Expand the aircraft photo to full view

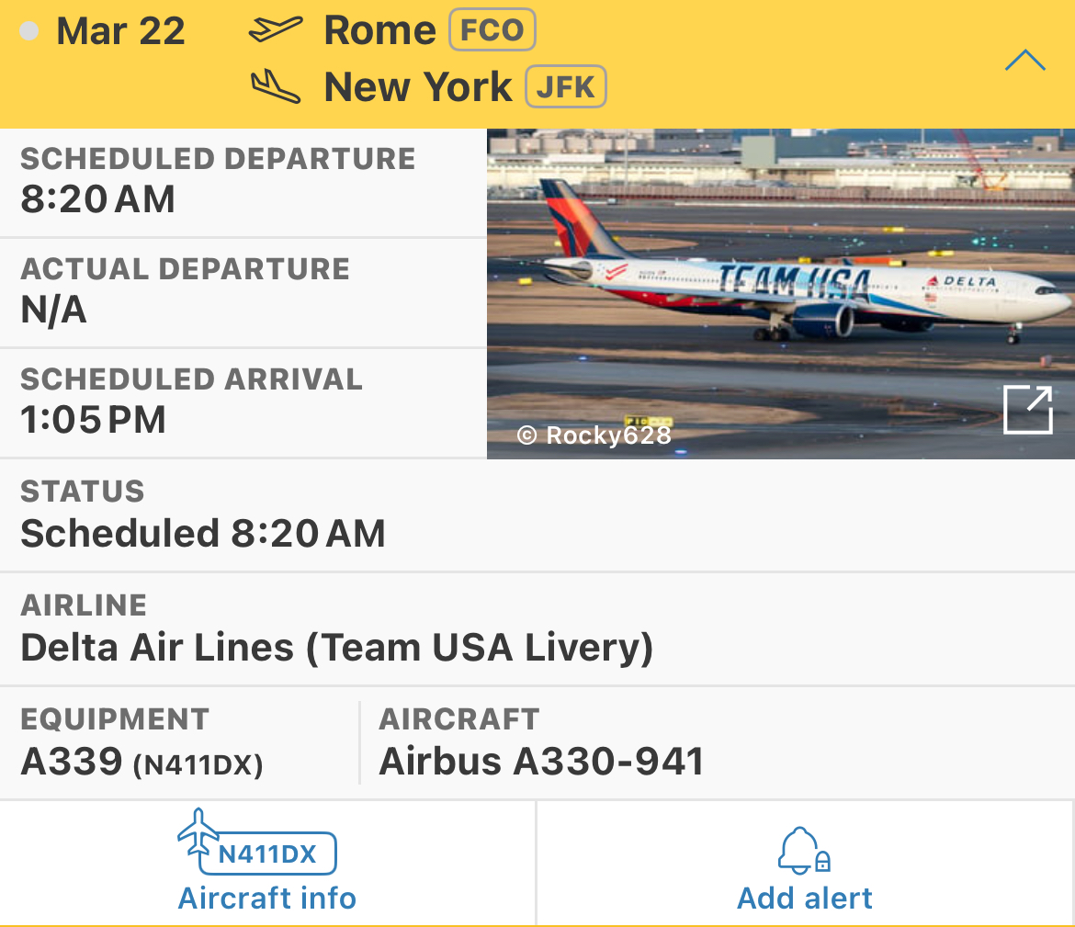(1027, 410)
